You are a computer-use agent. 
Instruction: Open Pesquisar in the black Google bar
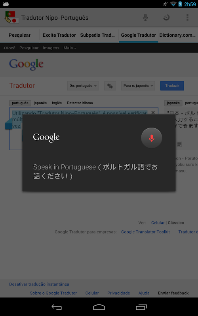coord(29,48)
